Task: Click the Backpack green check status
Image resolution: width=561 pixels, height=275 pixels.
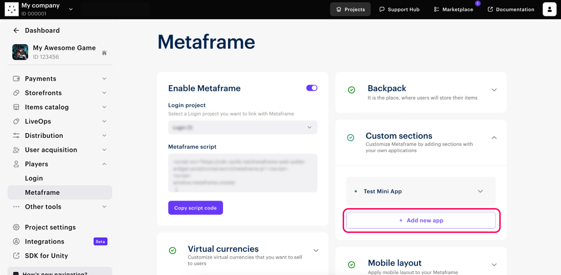Action: click(352, 90)
